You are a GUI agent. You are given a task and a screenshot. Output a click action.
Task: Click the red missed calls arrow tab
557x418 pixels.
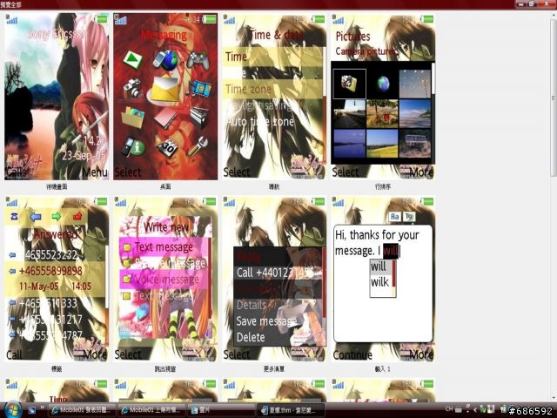click(x=77, y=216)
